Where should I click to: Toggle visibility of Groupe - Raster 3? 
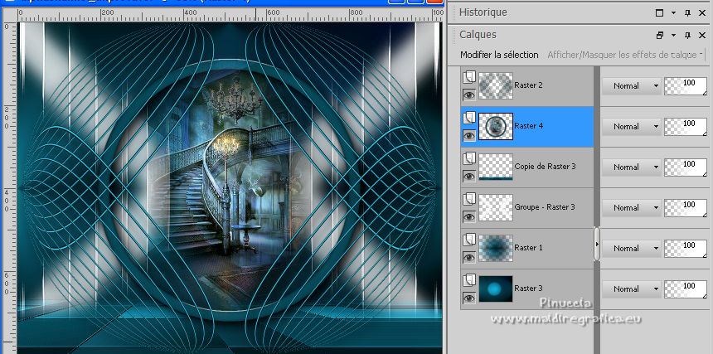click(x=469, y=216)
